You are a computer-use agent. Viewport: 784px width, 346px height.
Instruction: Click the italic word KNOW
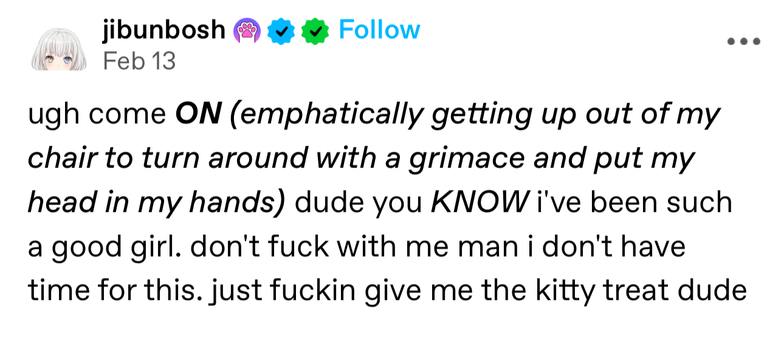pos(478,203)
